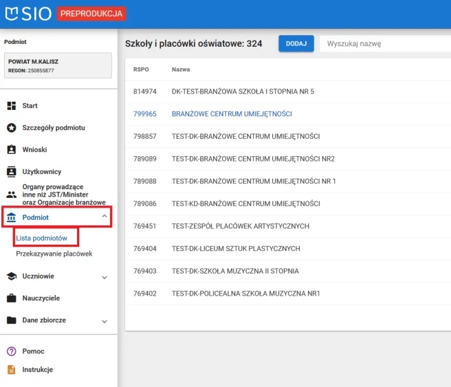
Task: Focus the Wyszukaj nazwę search field
Action: (385, 43)
